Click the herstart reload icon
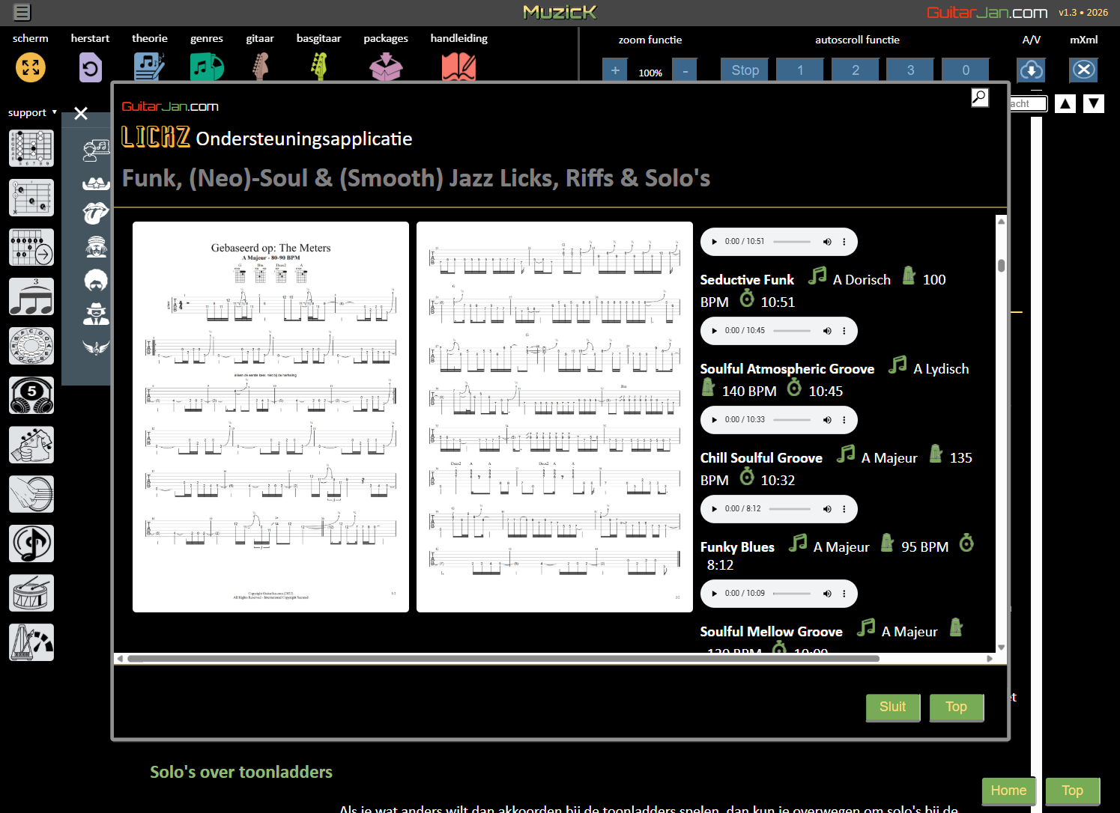This screenshot has height=813, width=1120. point(90,69)
